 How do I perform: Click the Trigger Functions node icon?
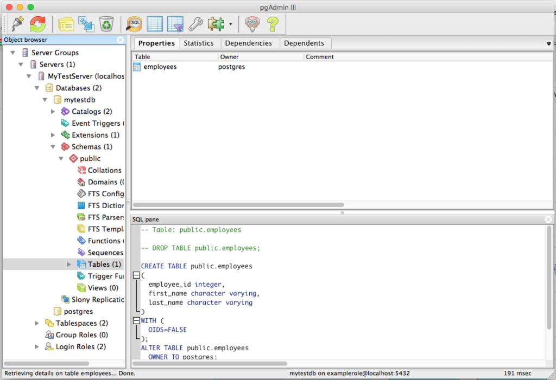click(81, 276)
